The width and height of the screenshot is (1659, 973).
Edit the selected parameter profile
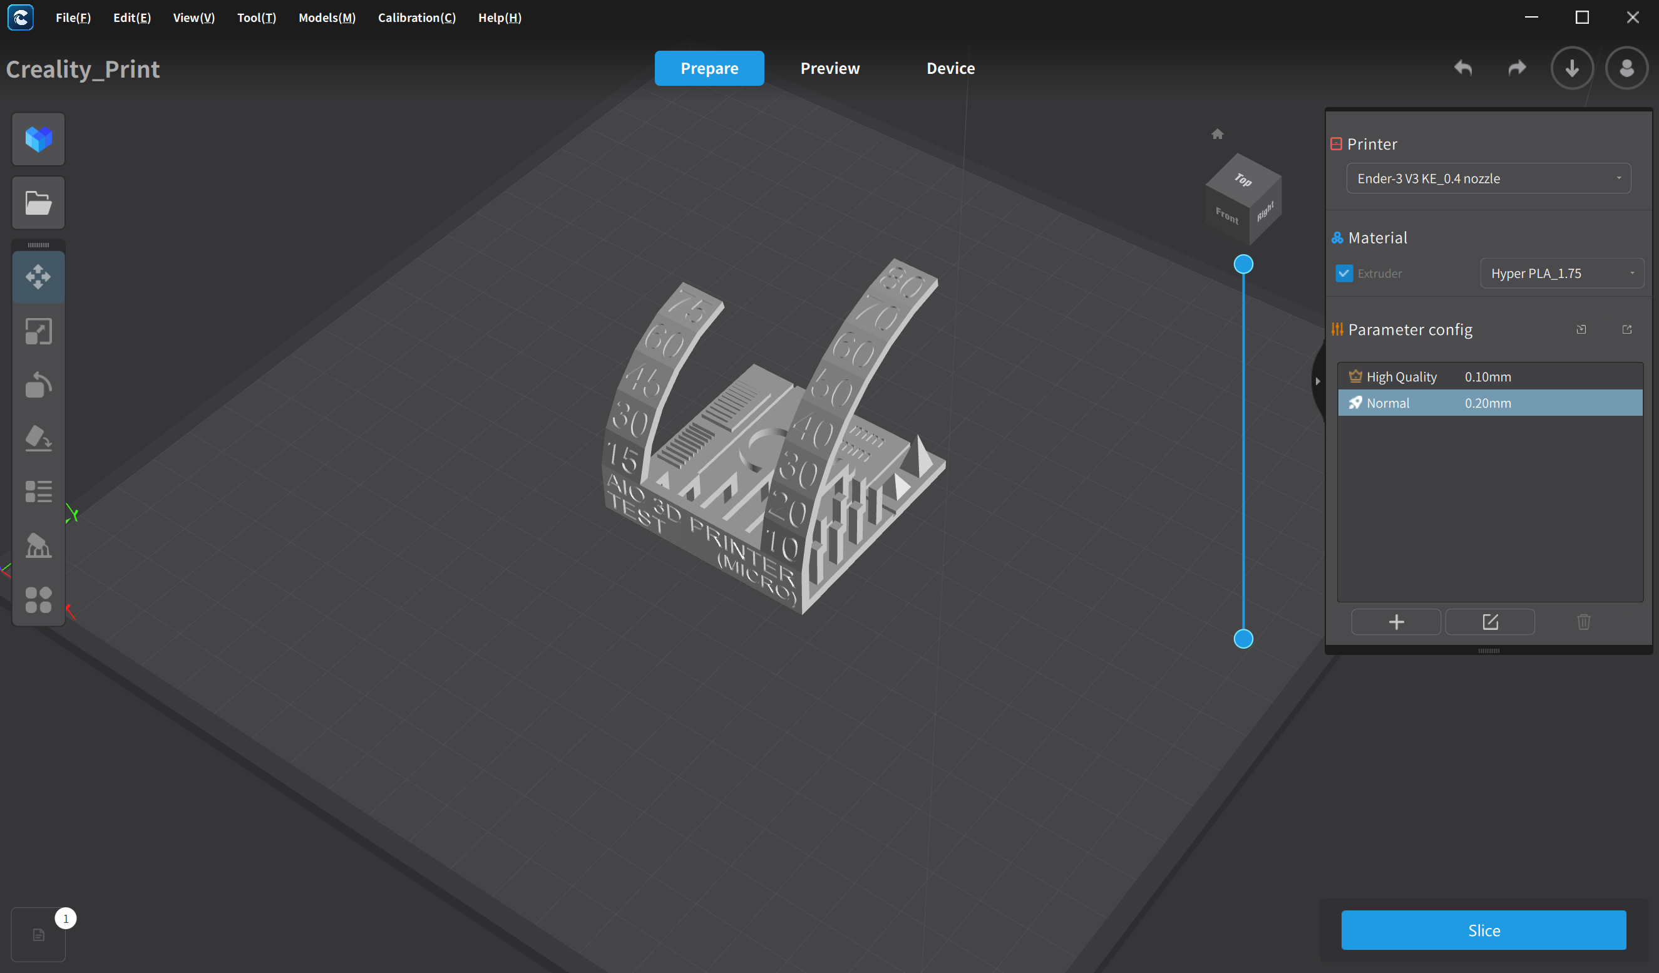(x=1490, y=622)
